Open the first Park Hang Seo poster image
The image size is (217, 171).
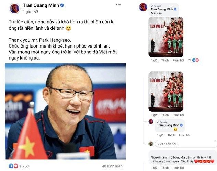point(166,37)
